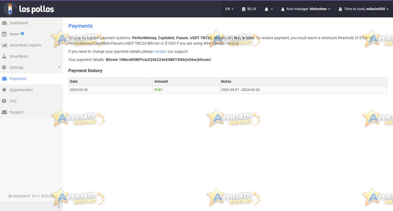Click the News calendar icon

point(4,34)
